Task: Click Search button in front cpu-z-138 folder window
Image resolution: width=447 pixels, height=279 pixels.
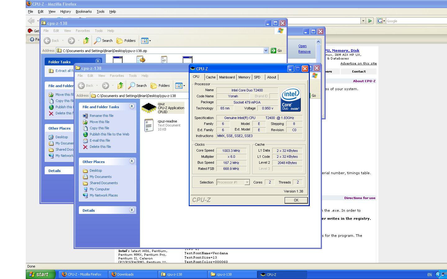Action: [137, 86]
